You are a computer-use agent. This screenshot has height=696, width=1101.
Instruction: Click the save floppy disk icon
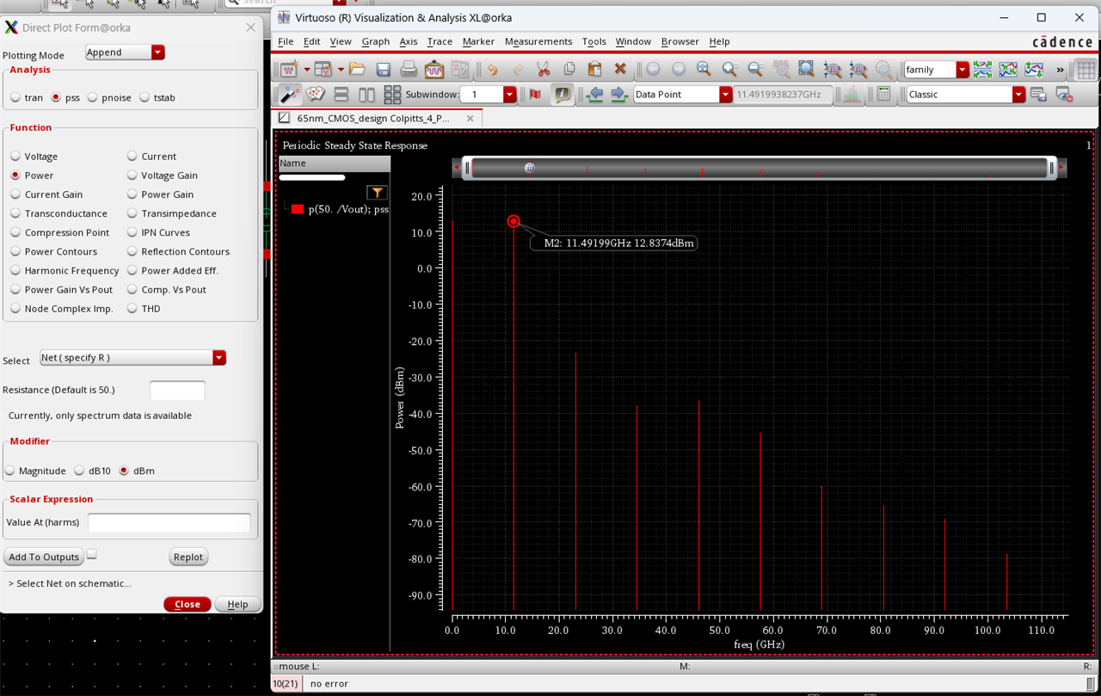384,70
